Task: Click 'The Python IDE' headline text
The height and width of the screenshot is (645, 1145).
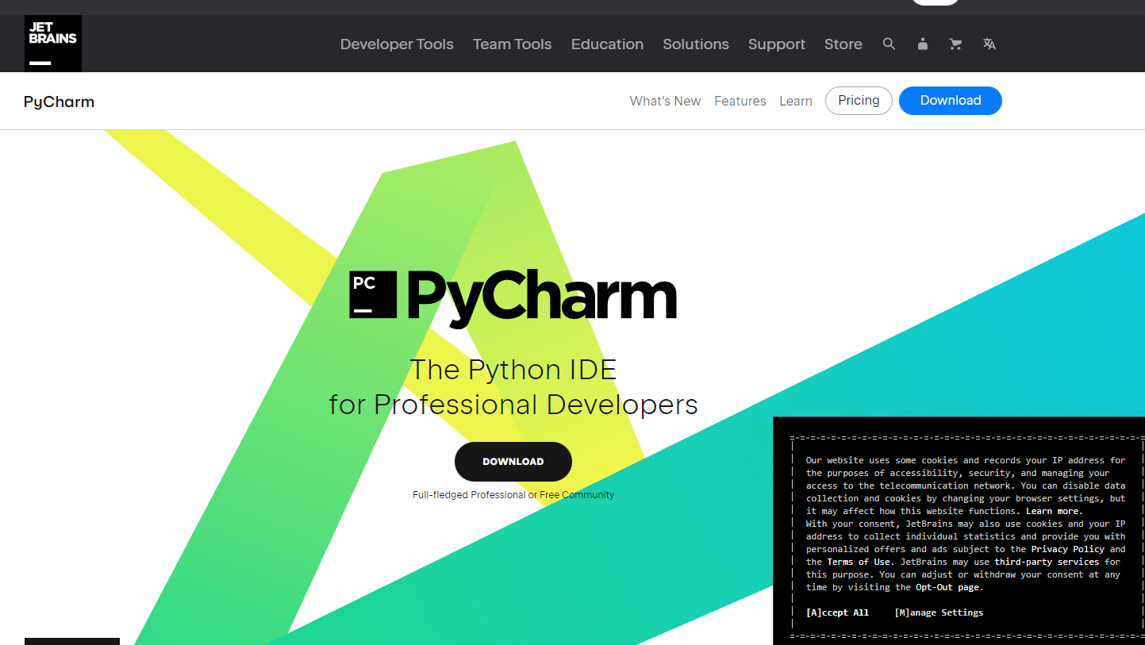Action: (513, 370)
